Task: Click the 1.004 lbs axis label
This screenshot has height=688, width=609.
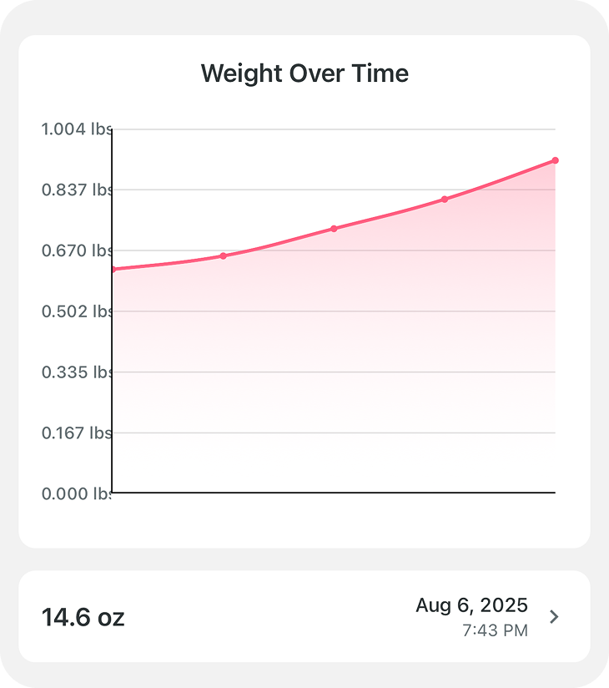Action: 76,129
